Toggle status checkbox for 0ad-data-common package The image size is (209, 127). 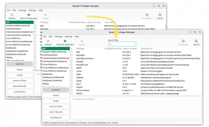tap(71, 58)
